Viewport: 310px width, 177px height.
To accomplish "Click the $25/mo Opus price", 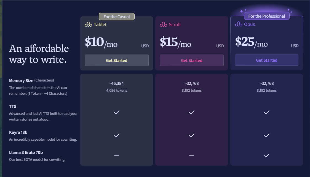I will point(251,42).
